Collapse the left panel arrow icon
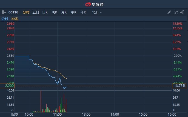The height and width of the screenshot is (117, 188). coord(4,12)
